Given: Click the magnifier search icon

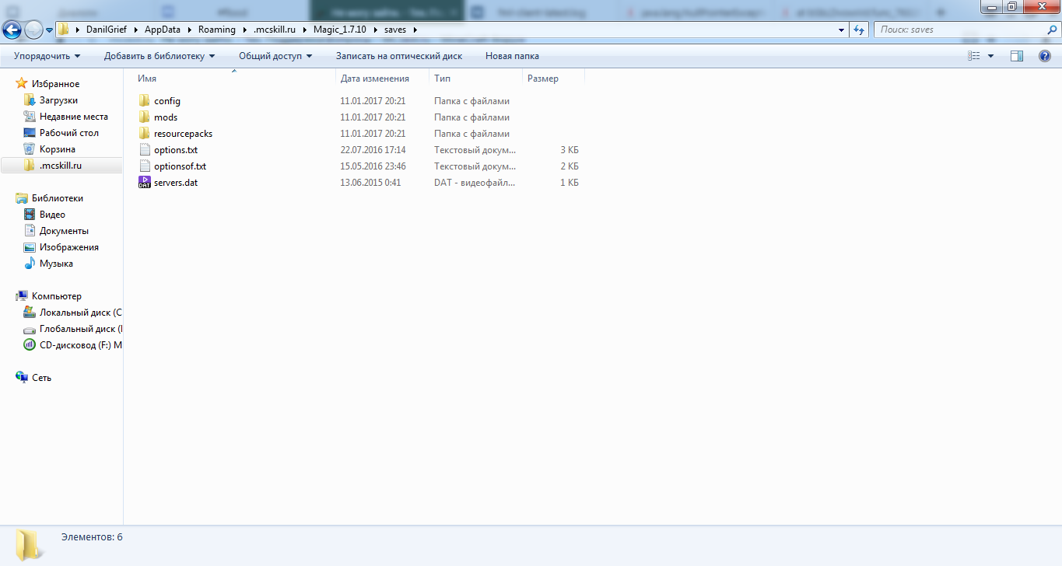Looking at the screenshot, I should click(x=1052, y=30).
